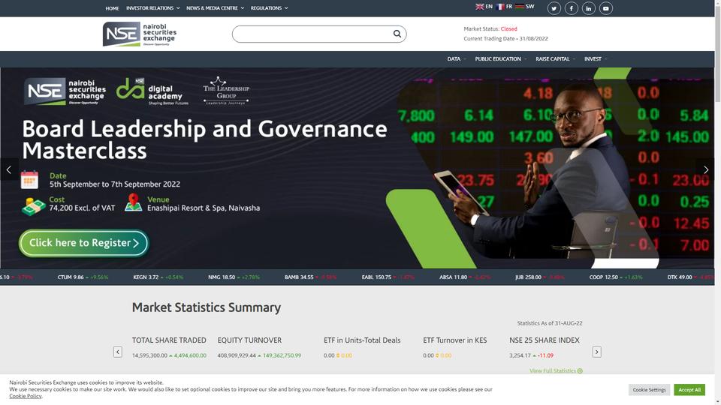Open the Cookie Policy link
Image resolution: width=721 pixels, height=405 pixels.
tap(26, 396)
